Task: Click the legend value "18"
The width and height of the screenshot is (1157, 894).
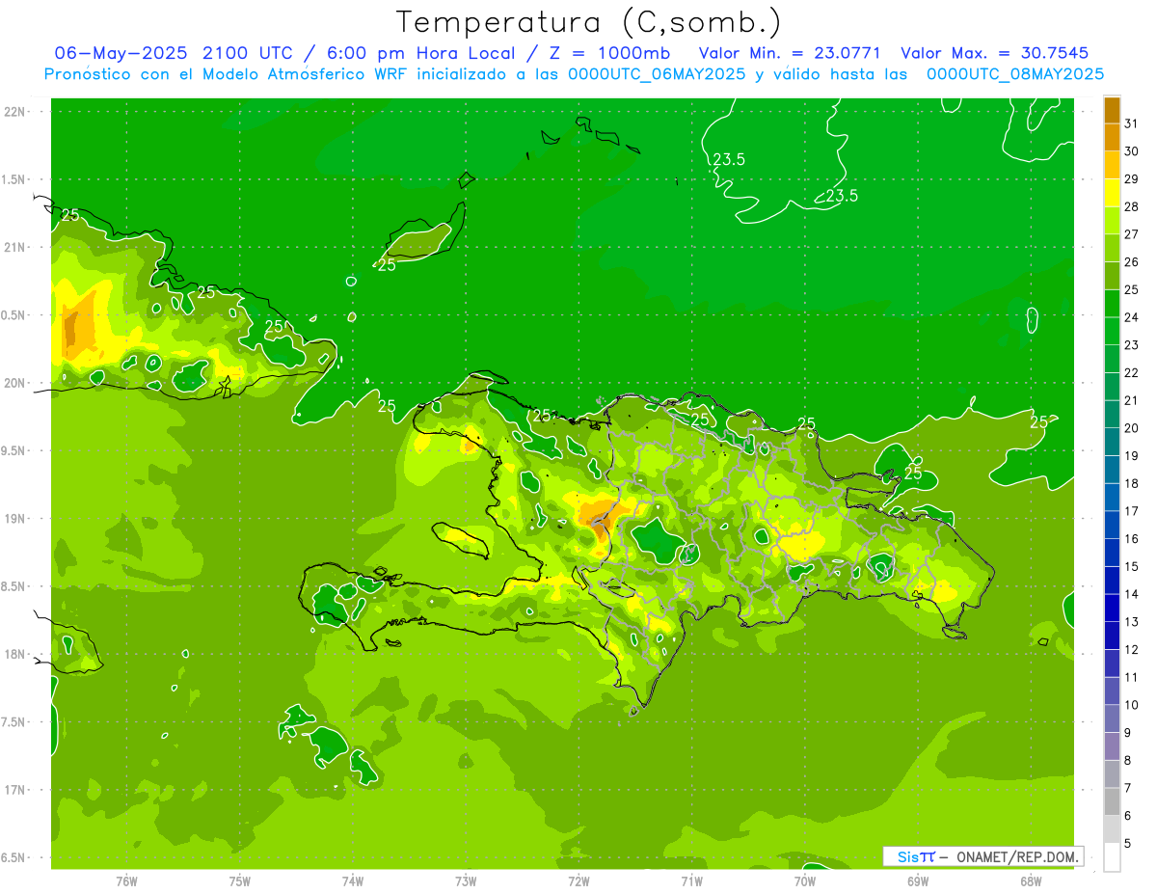Action: click(1131, 483)
